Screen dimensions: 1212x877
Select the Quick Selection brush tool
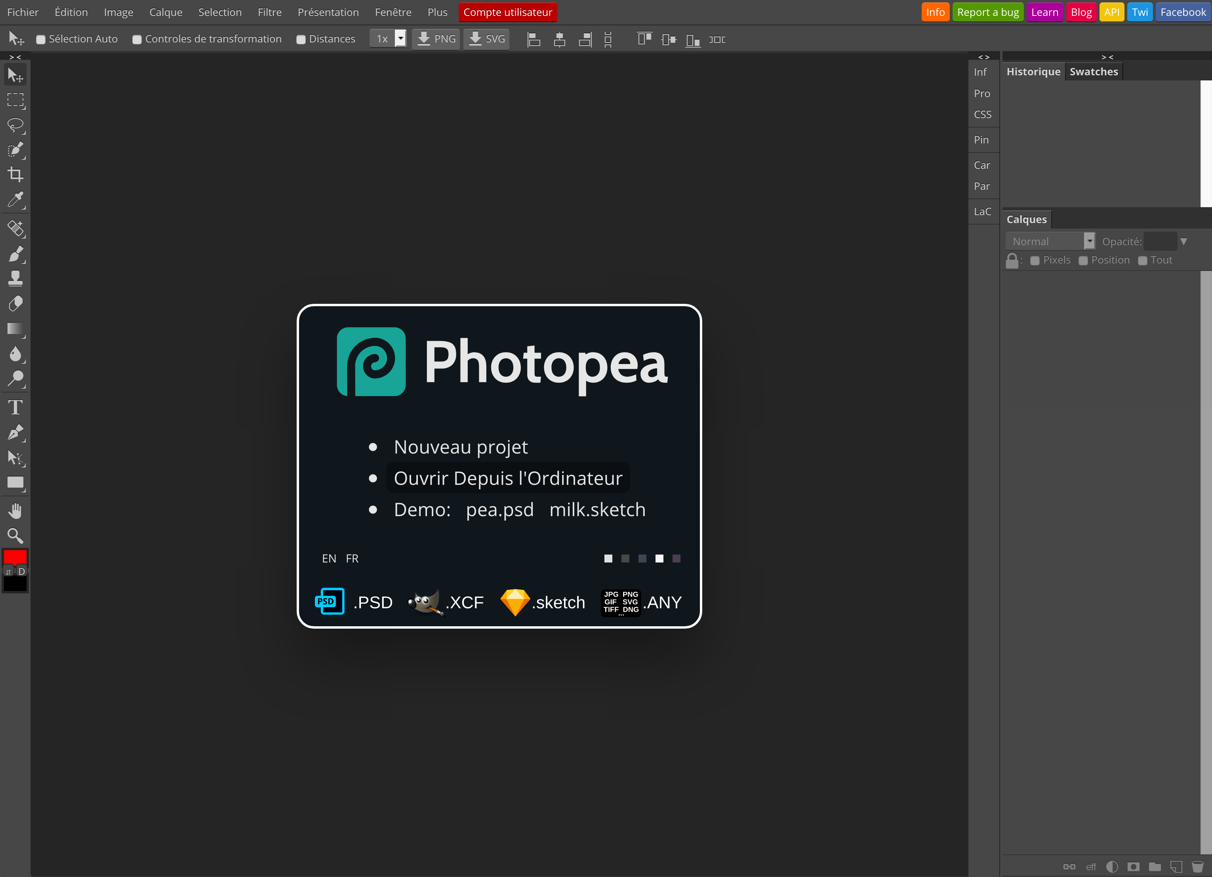[15, 150]
